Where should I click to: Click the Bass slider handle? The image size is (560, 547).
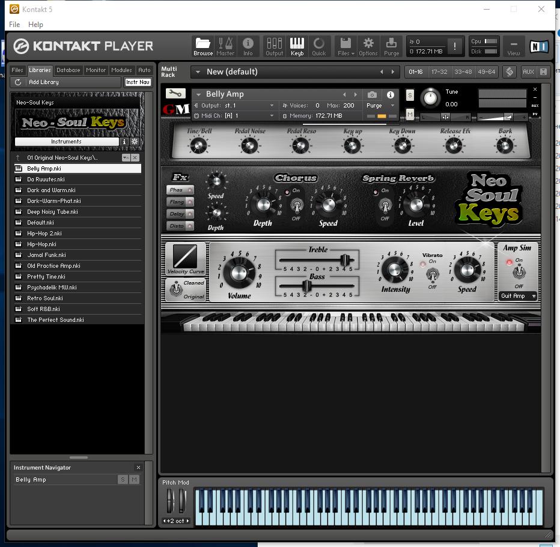pos(307,286)
